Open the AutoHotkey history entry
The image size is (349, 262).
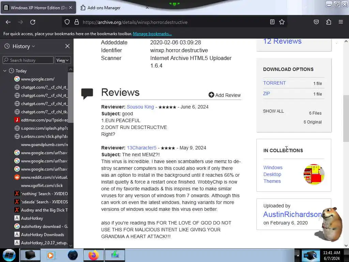[29, 218]
